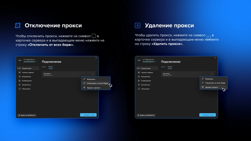
Task: Switch to Биржи tab in Удаление прокси window
Action: (x=163, y=67)
